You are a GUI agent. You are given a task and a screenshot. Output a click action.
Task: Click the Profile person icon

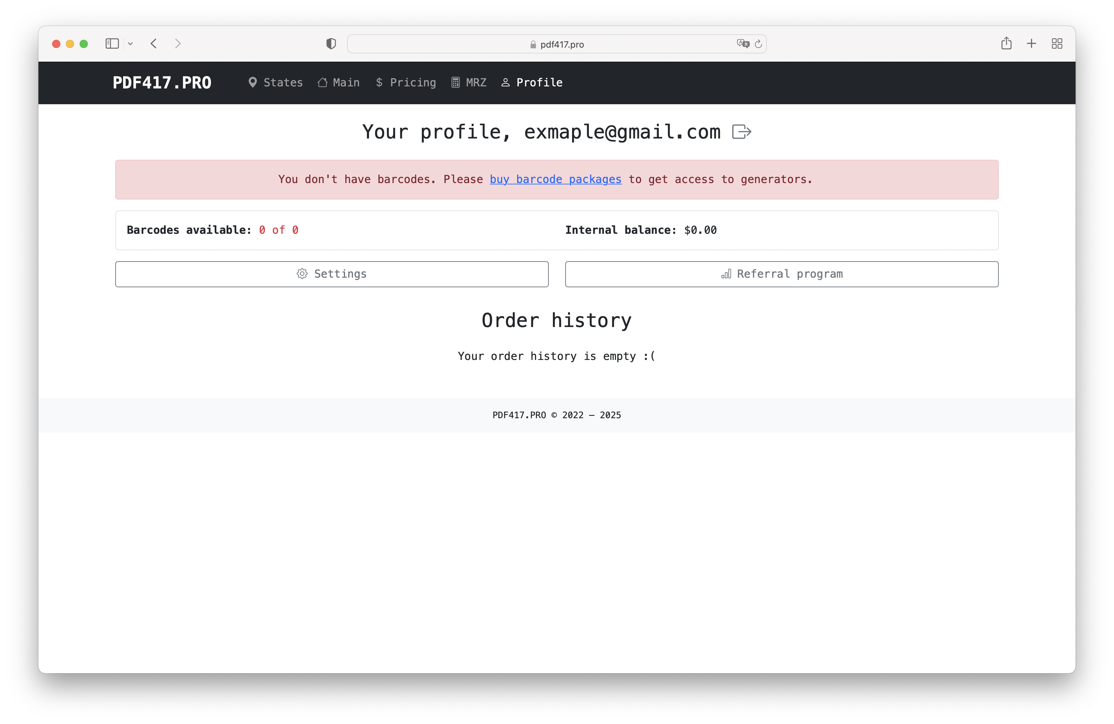tap(505, 82)
